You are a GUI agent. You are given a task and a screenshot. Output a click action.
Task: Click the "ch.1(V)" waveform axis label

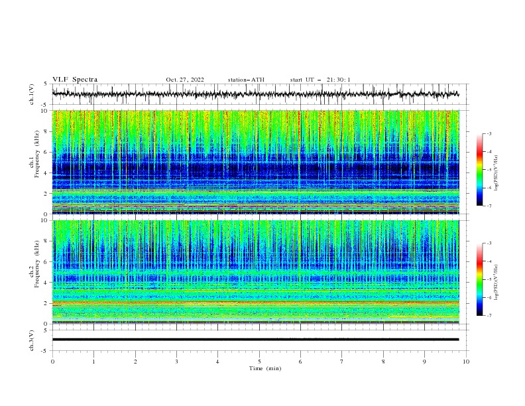pos(32,94)
